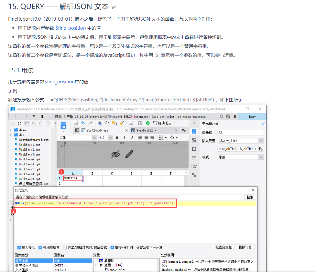This screenshot has height=272, width=315.
Task: Open GettingStarted.cpt in file tree
Action: click(34, 140)
